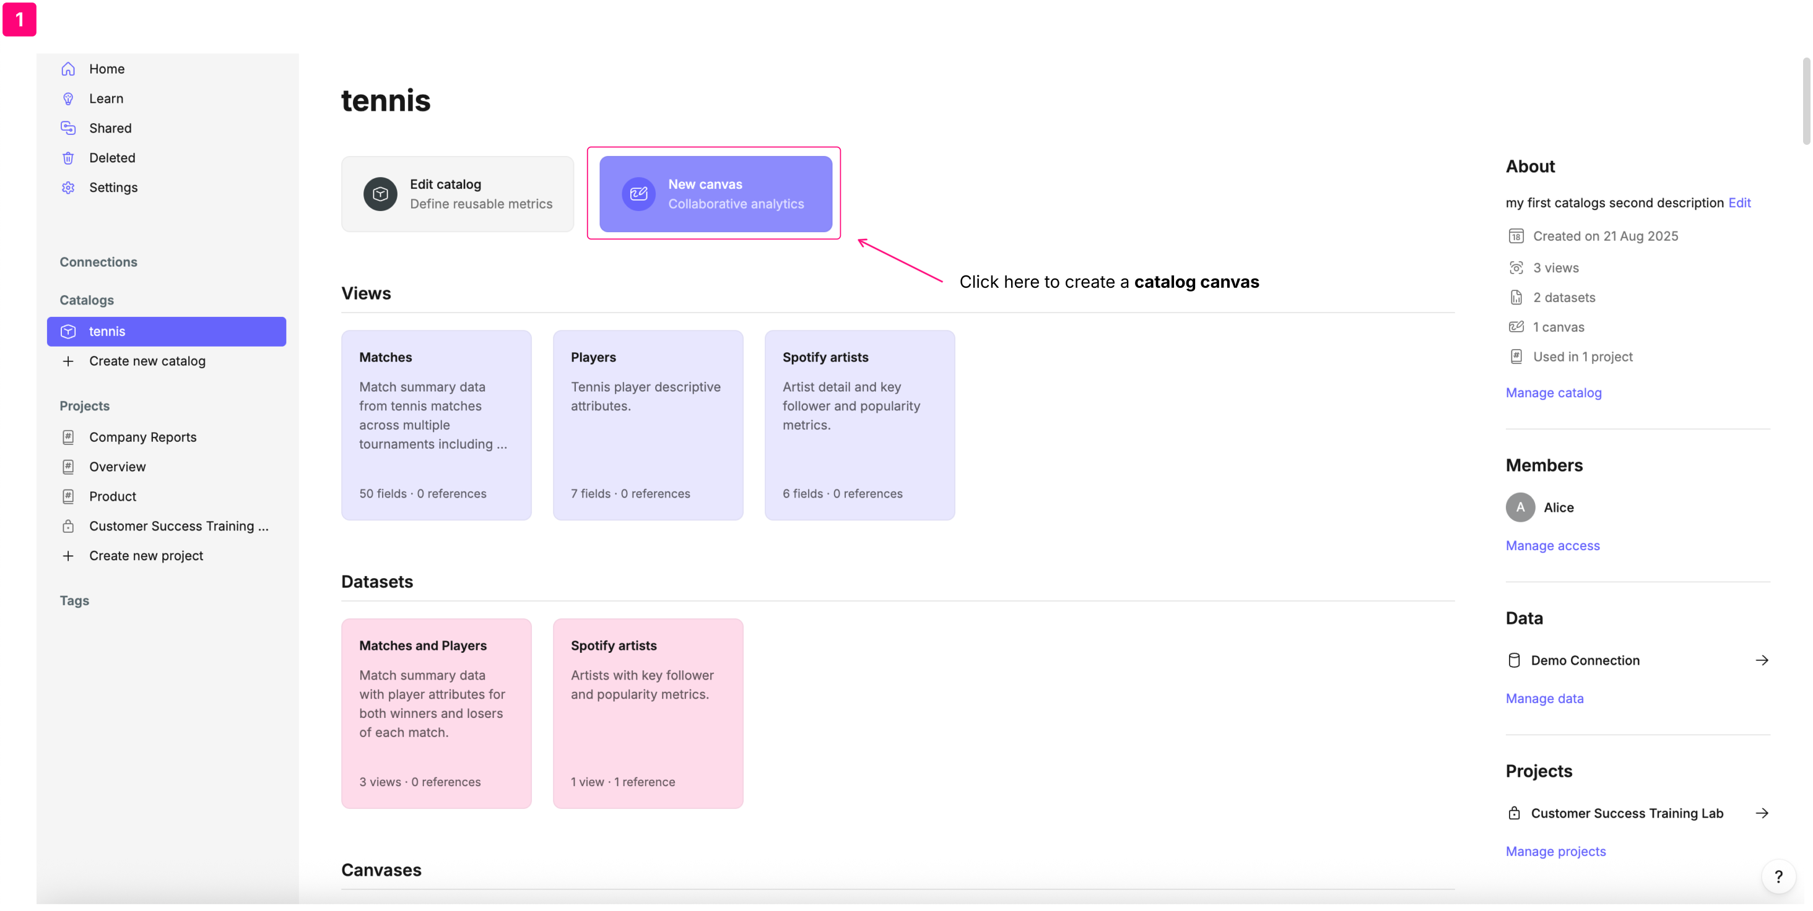Expand the Tags sidebar section
Image resolution: width=1813 pixels, height=911 pixels.
pyautogui.click(x=74, y=600)
